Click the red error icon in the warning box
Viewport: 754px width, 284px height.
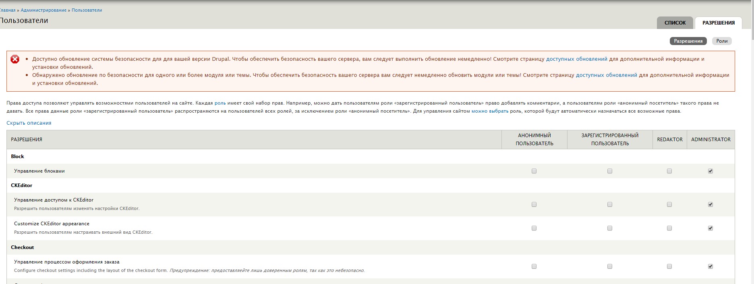coord(15,59)
